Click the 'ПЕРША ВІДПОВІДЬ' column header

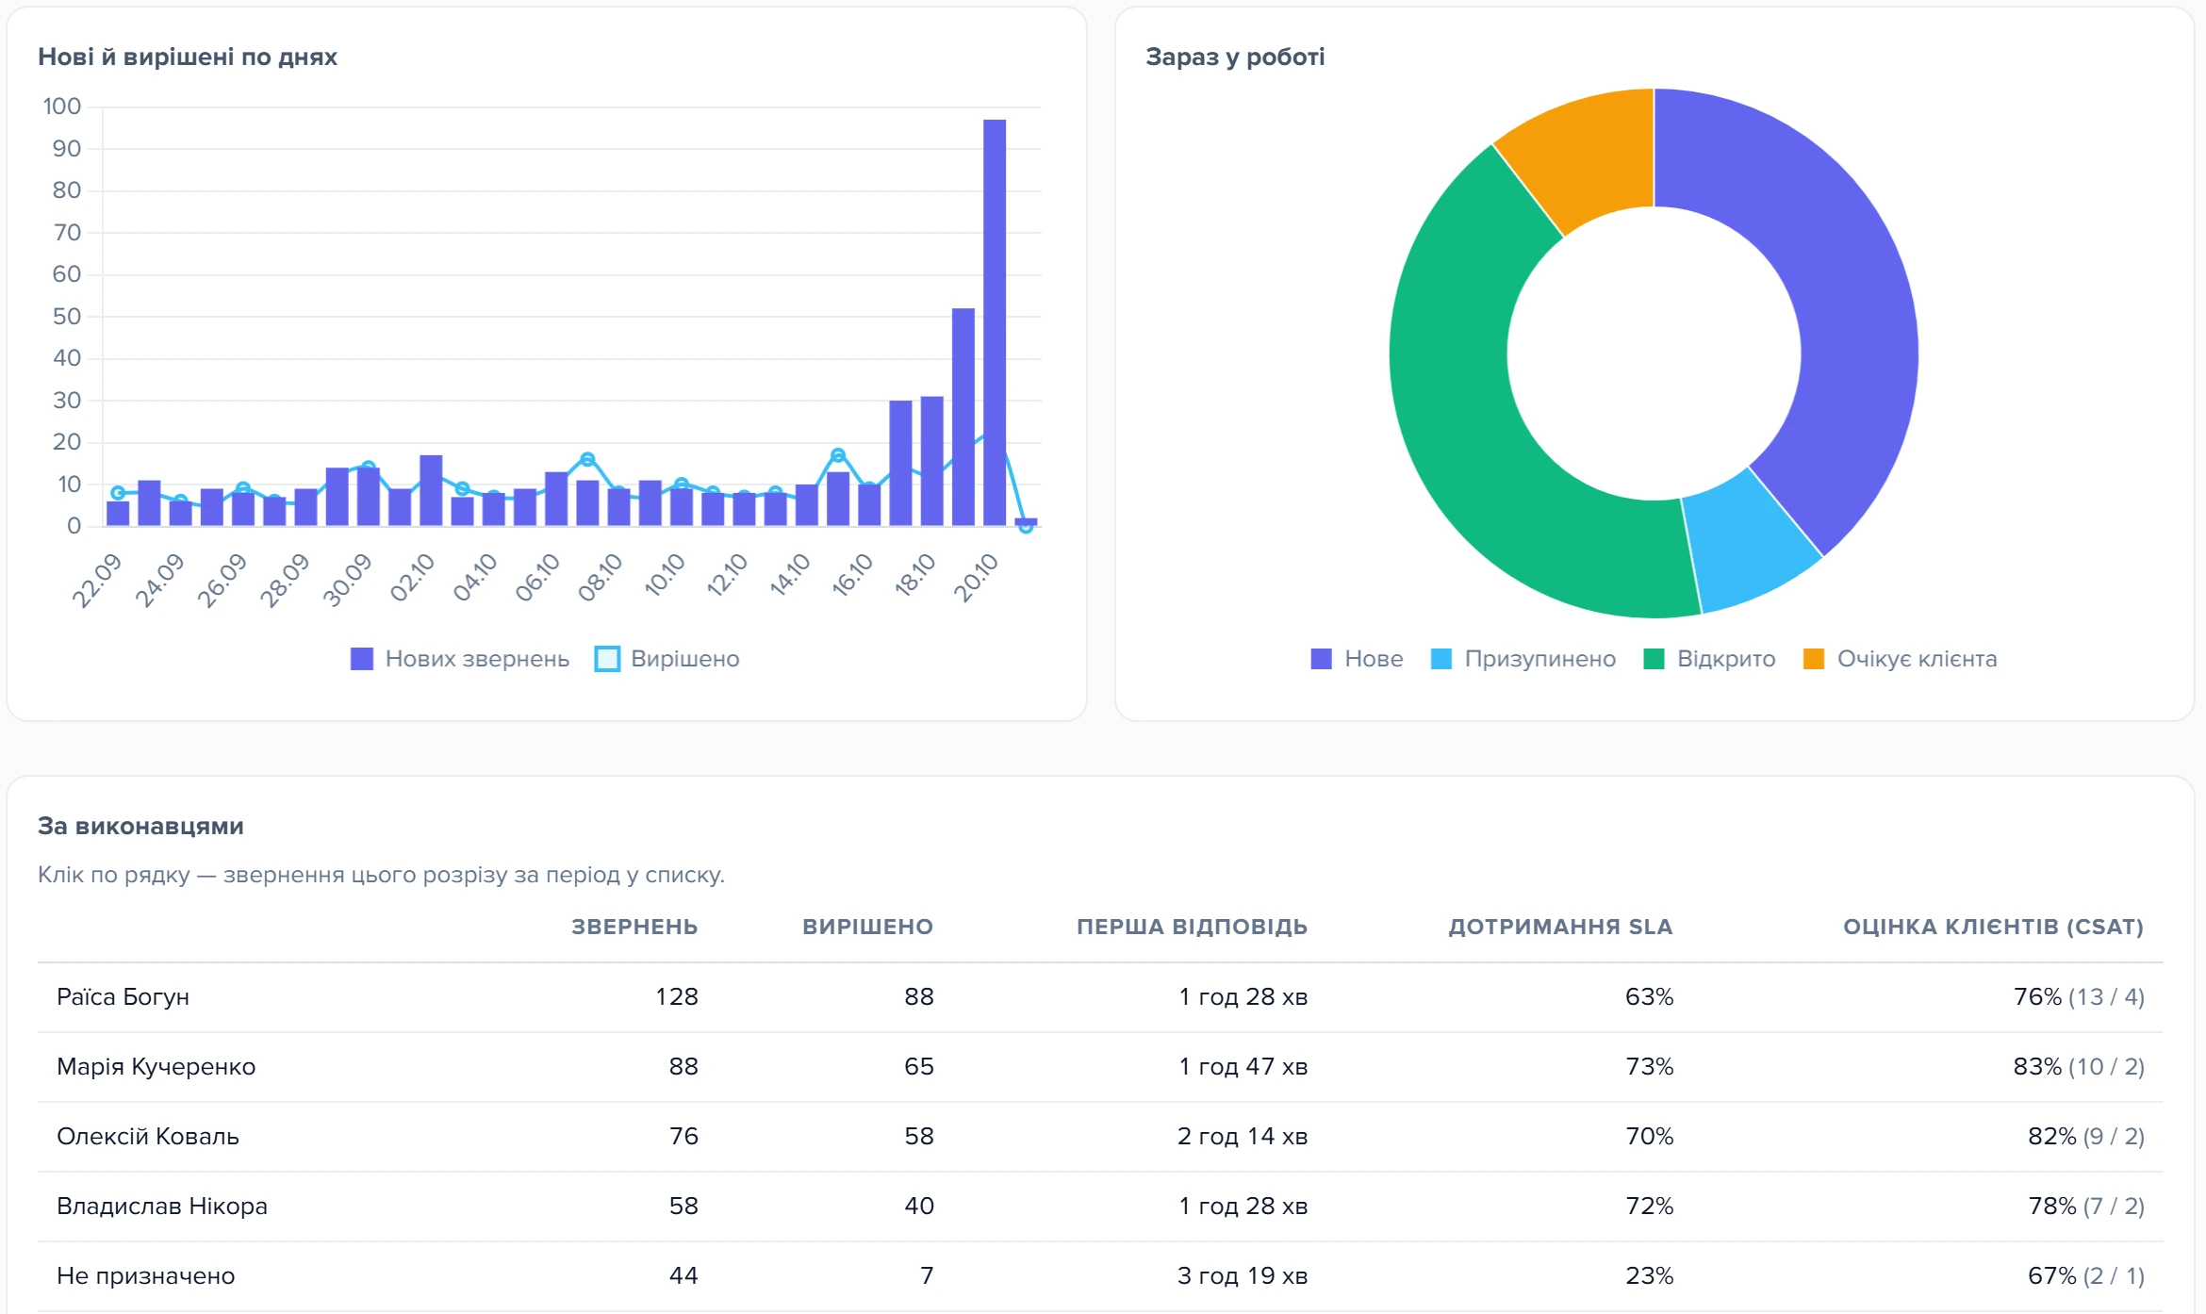(x=1192, y=927)
